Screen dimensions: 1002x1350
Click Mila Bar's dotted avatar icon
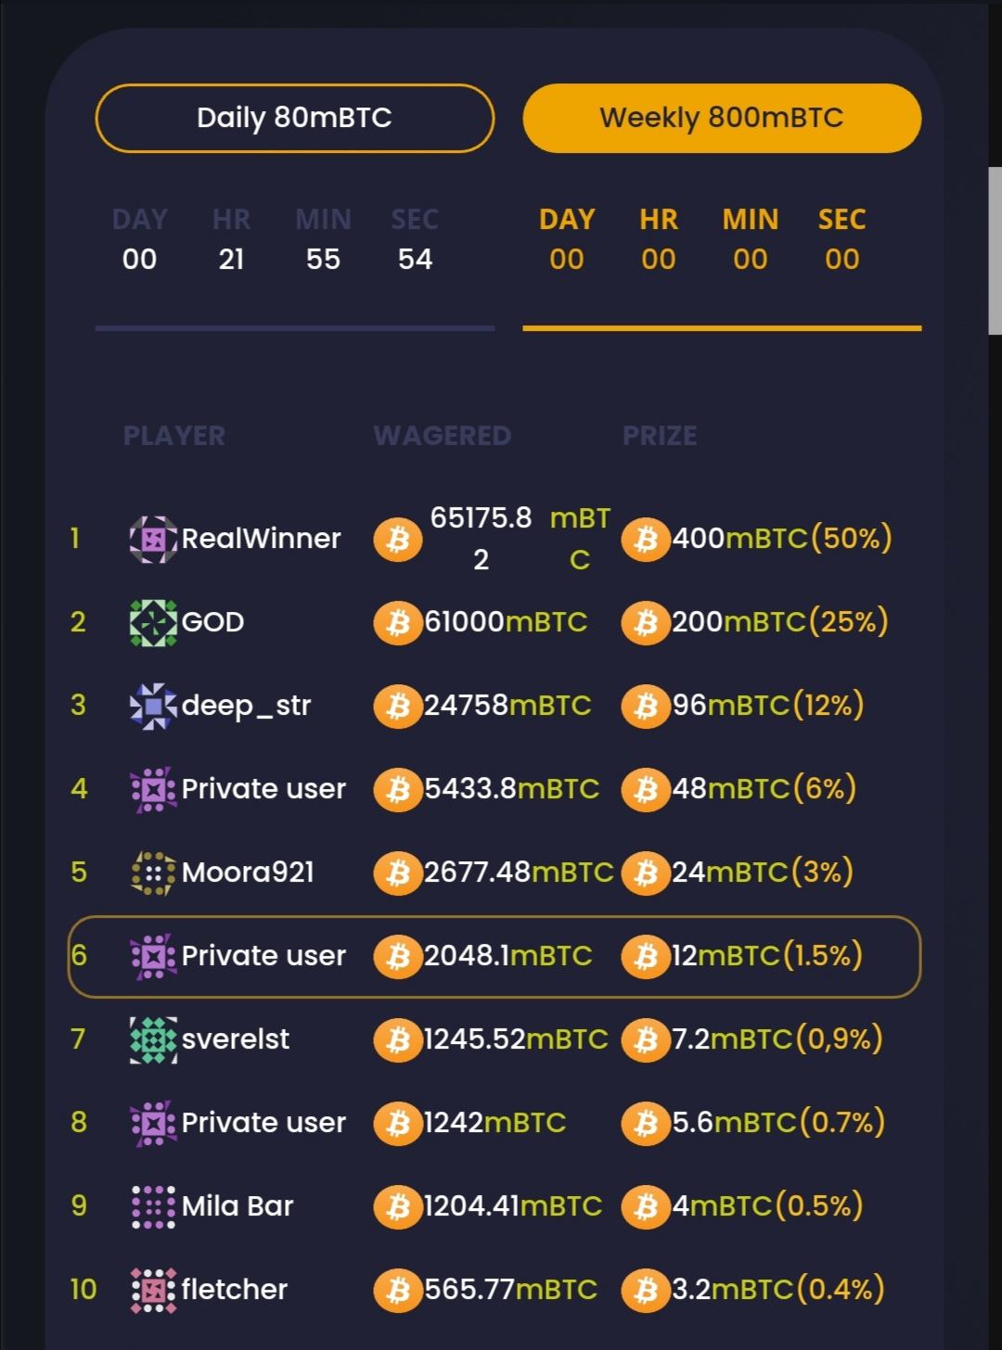[153, 1206]
